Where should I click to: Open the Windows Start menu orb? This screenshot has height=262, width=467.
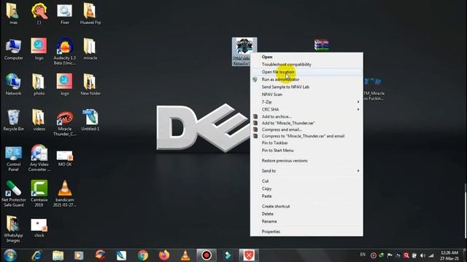(x=9, y=255)
